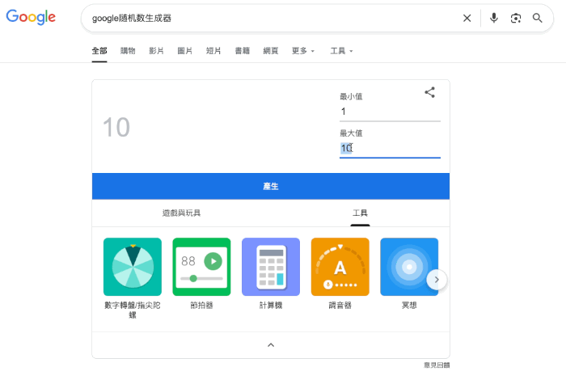Submit the search with the magnifier icon
The width and height of the screenshot is (566, 384).
[x=537, y=18]
